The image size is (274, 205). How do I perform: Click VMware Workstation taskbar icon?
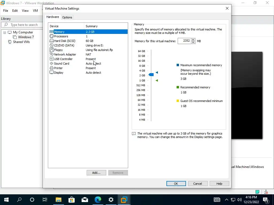(x=124, y=200)
